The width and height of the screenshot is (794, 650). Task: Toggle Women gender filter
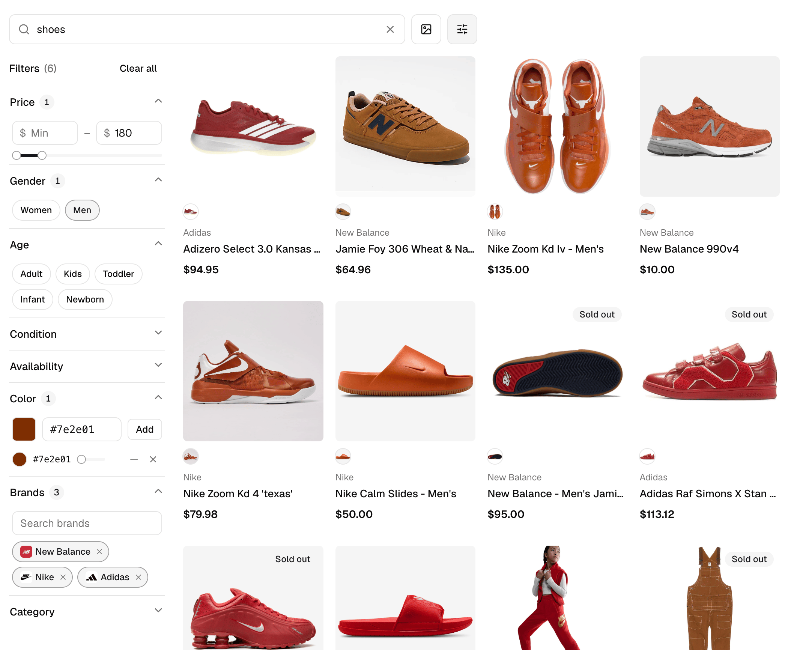pyautogui.click(x=36, y=210)
